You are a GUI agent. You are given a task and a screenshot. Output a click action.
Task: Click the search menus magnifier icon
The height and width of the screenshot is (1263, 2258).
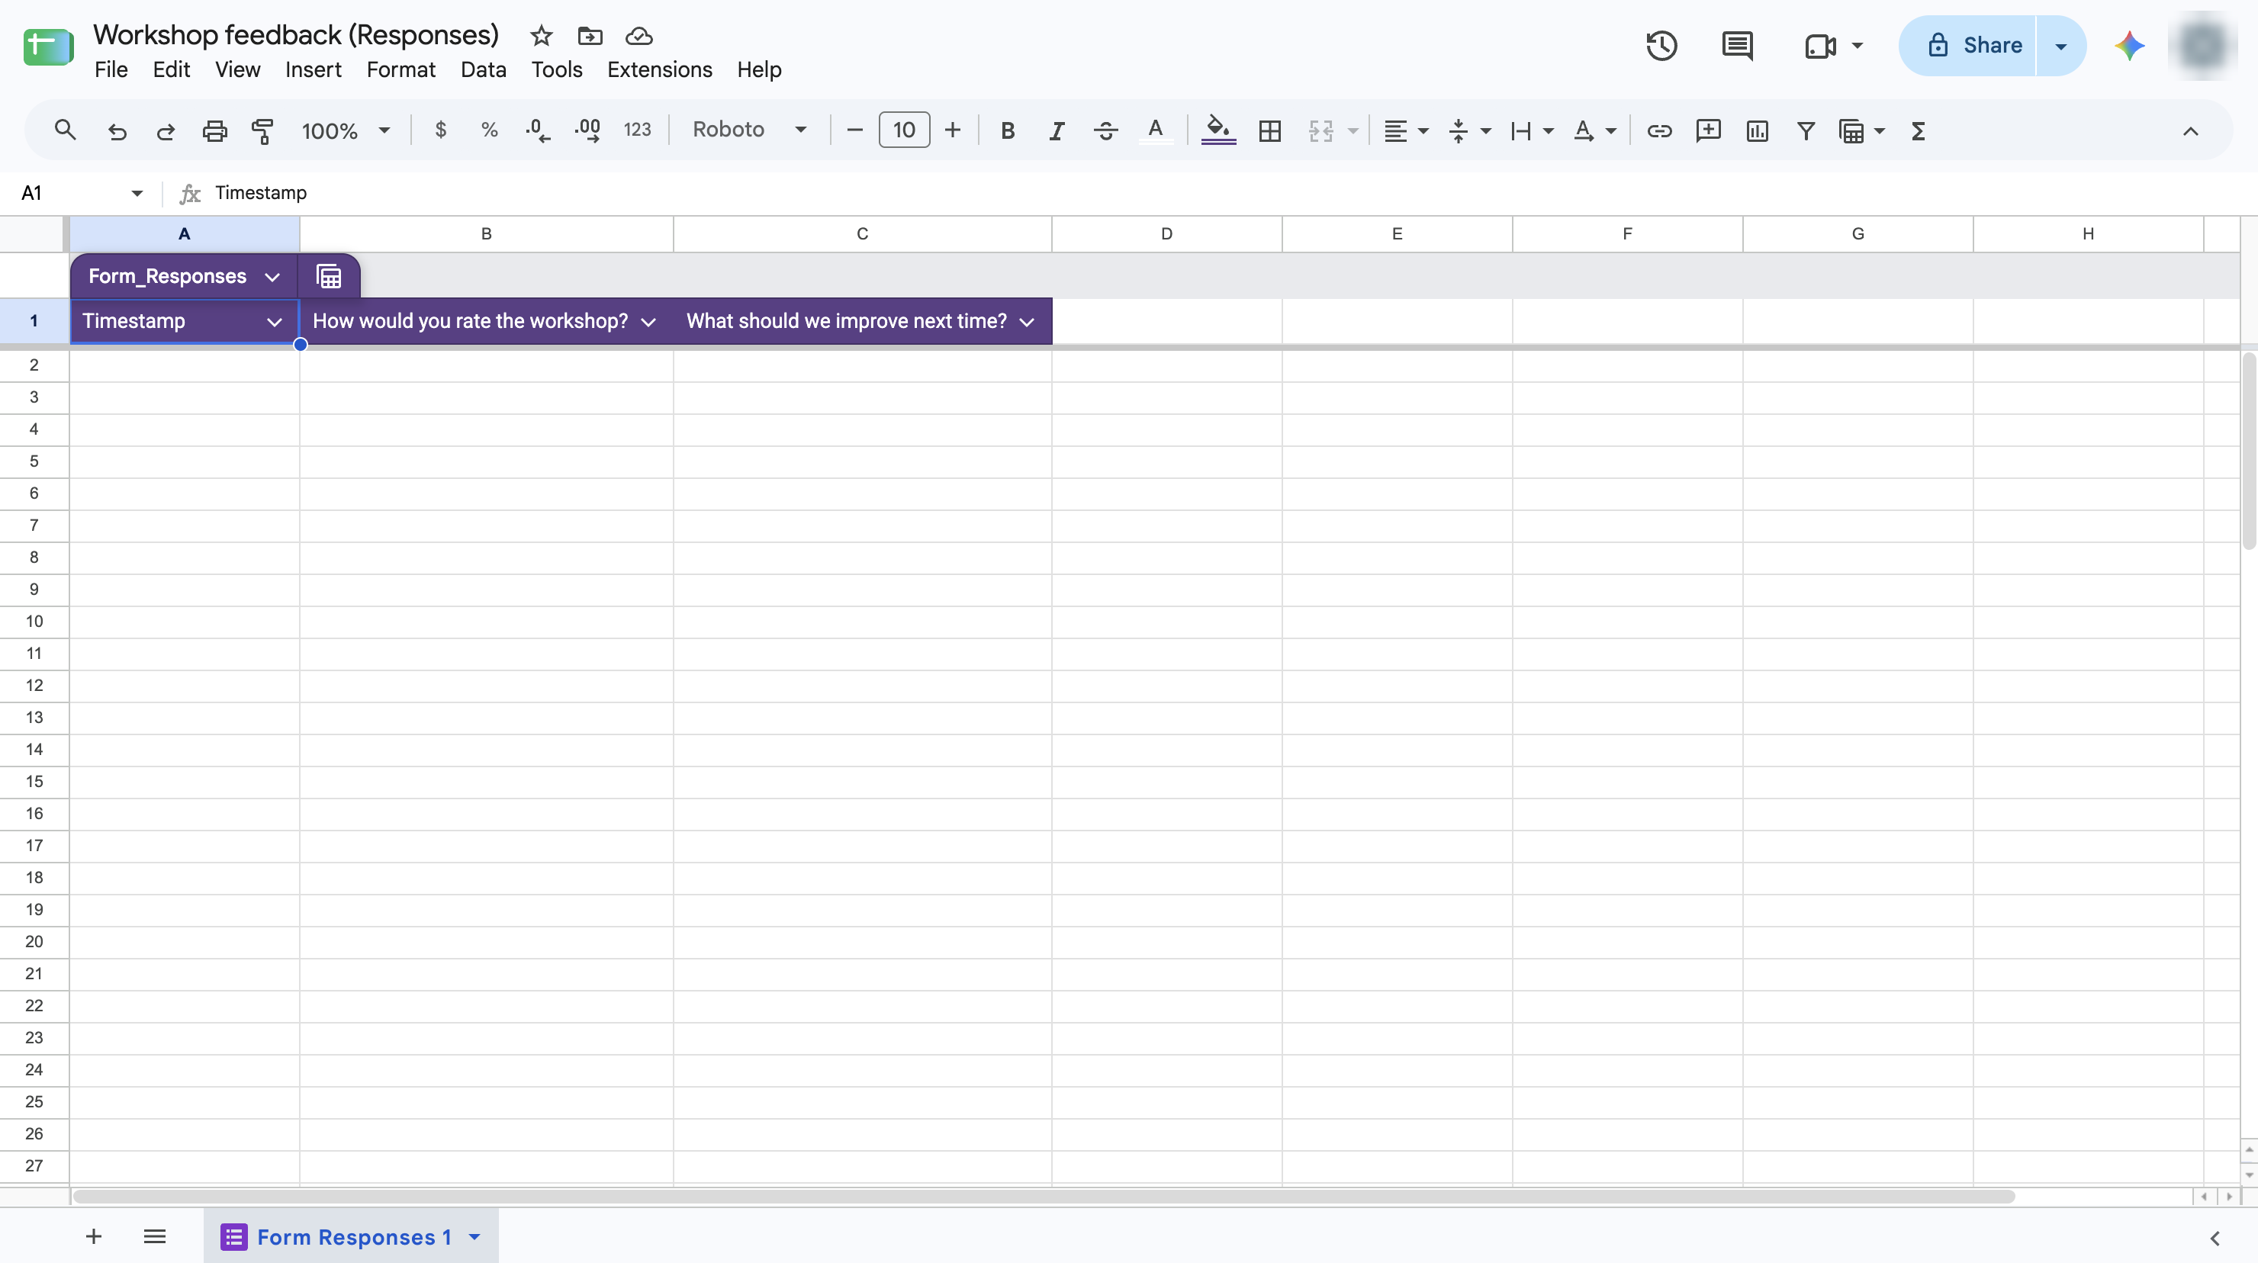click(65, 130)
